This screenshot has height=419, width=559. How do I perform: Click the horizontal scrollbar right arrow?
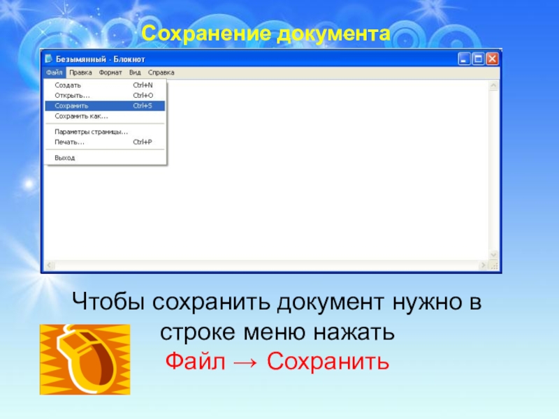point(483,265)
